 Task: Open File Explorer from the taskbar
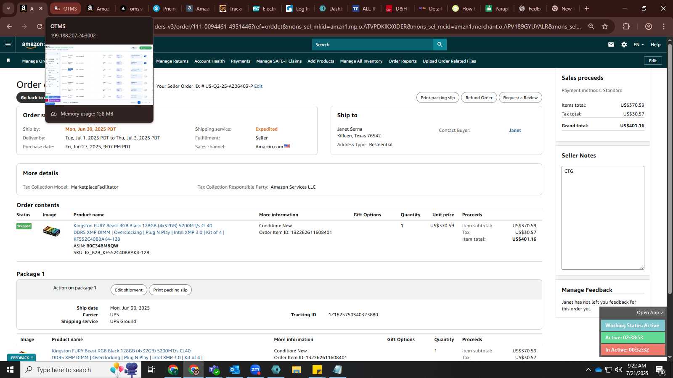(x=297, y=370)
